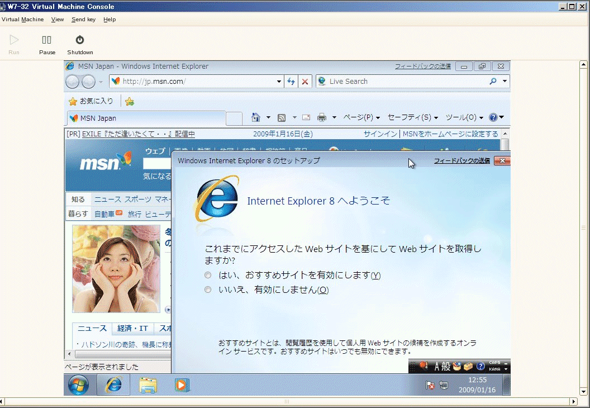This screenshot has height=408, width=590.
Task: Click the 12:55 clock in taskbar
Action: click(x=477, y=379)
